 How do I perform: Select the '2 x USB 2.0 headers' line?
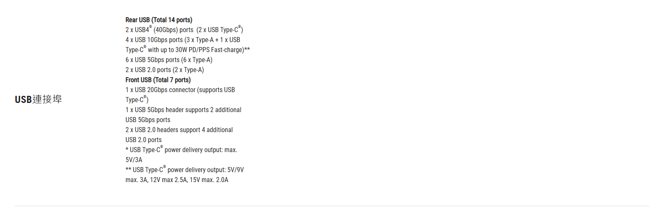[x=179, y=130]
